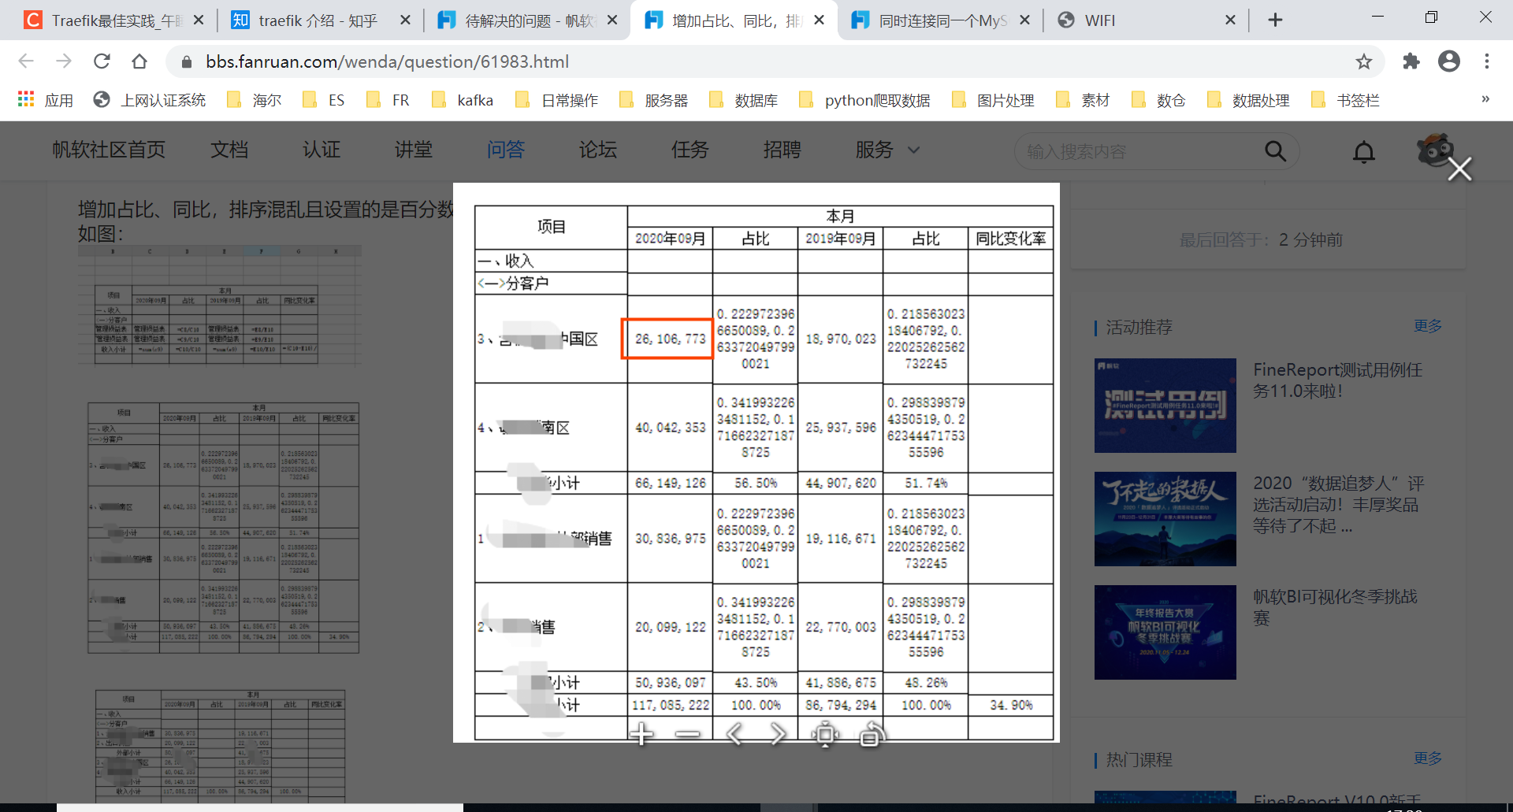Open the 海尔 bookmark folder

(x=254, y=100)
